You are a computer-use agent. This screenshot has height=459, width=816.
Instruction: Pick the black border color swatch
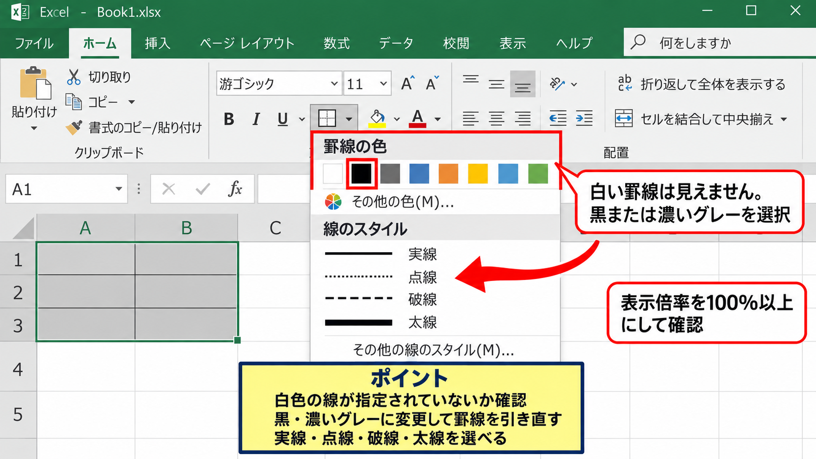(x=361, y=174)
